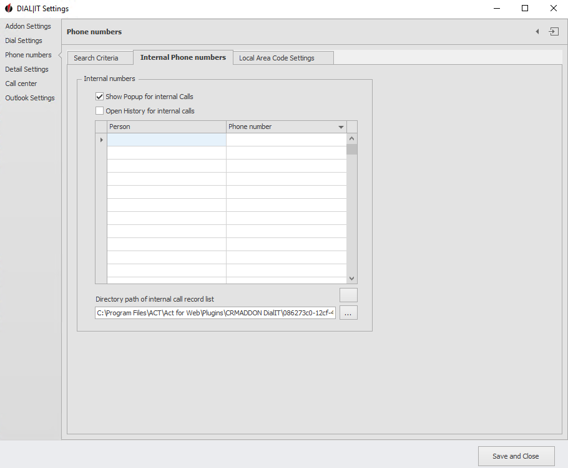Maximize the DIAL|IT Settings window
The width and height of the screenshot is (568, 468).
point(524,8)
